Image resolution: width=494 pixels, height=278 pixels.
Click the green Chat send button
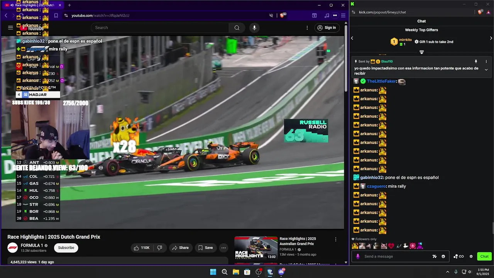click(484, 256)
